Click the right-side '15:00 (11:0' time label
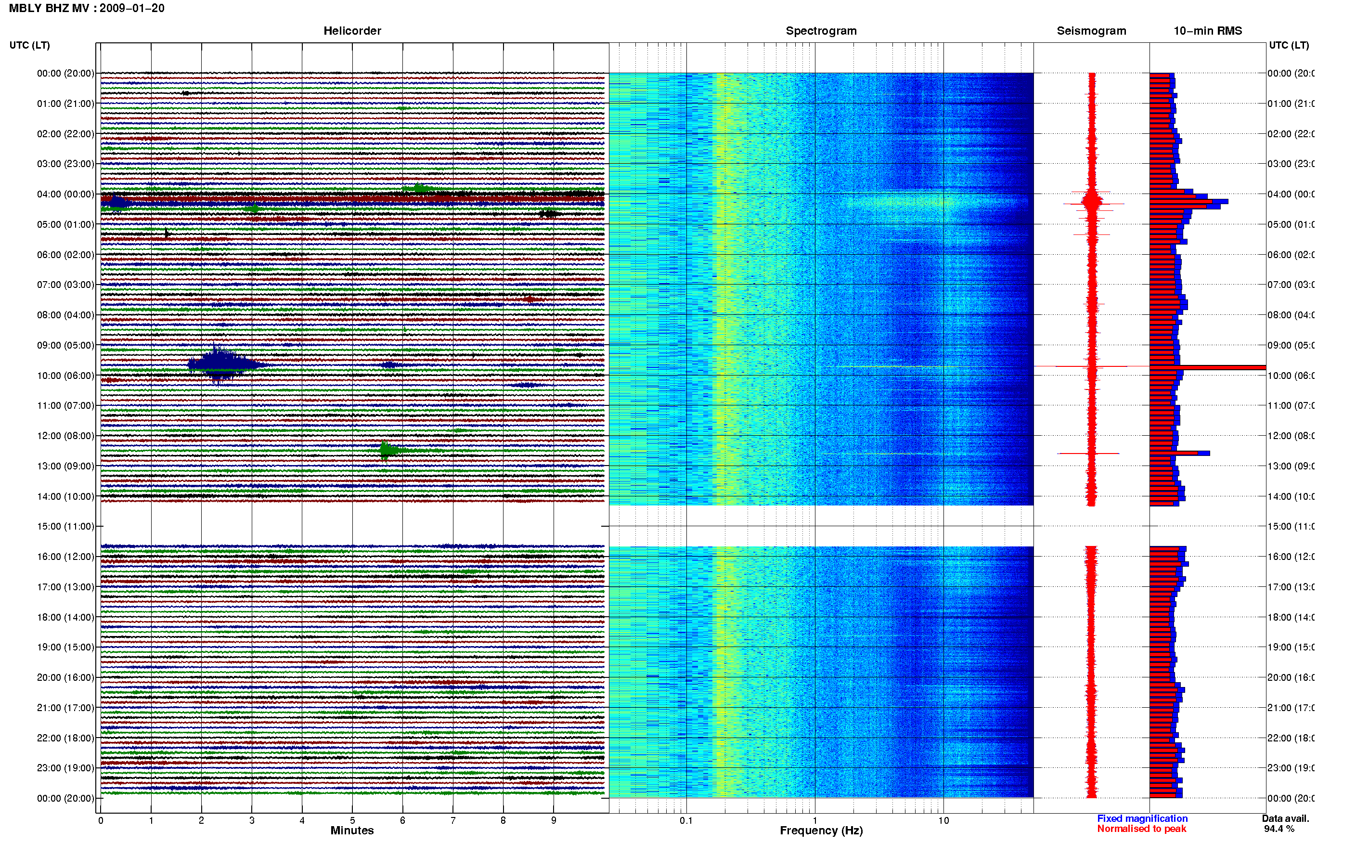Image resolution: width=1369 pixels, height=856 pixels. [x=1291, y=527]
